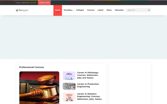Open the News menu item
This screenshot has width=167, height=104.
click(109, 10)
